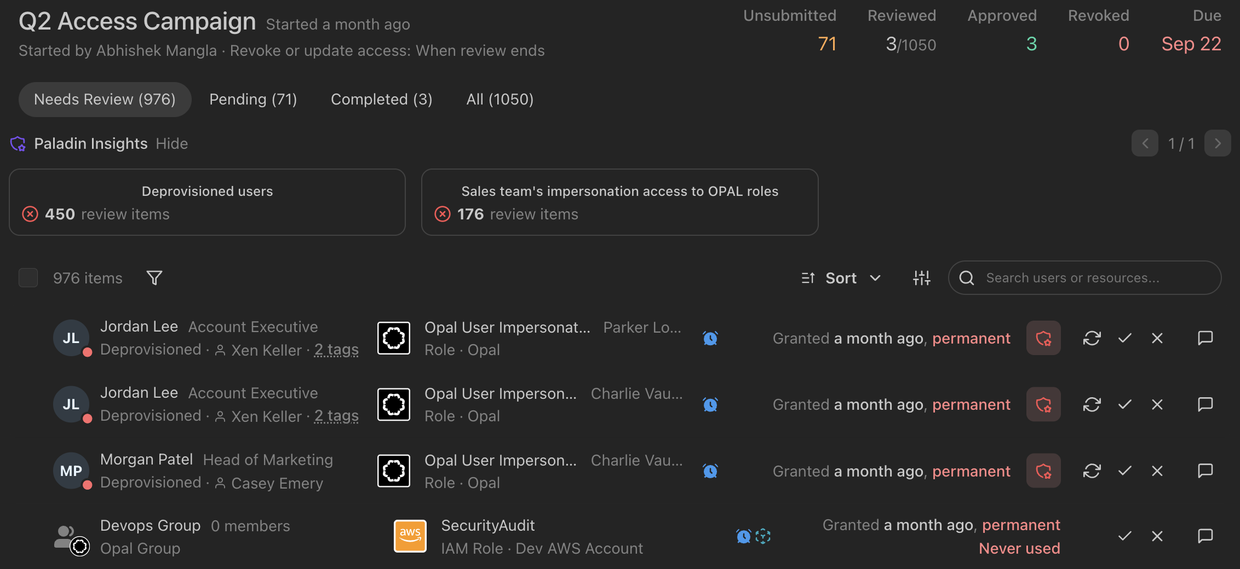Revoke Jordan Lee Charlie Vau access with X

1157,404
